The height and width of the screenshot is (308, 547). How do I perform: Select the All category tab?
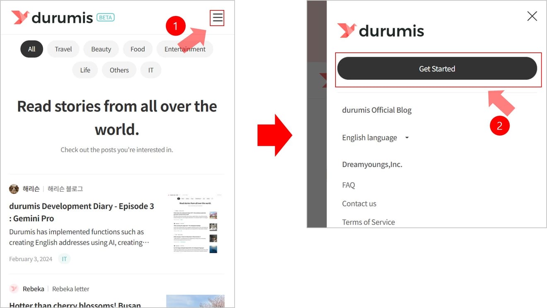32,49
